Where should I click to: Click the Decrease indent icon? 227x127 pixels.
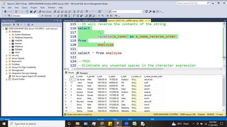pyautogui.click(x=107, y=16)
